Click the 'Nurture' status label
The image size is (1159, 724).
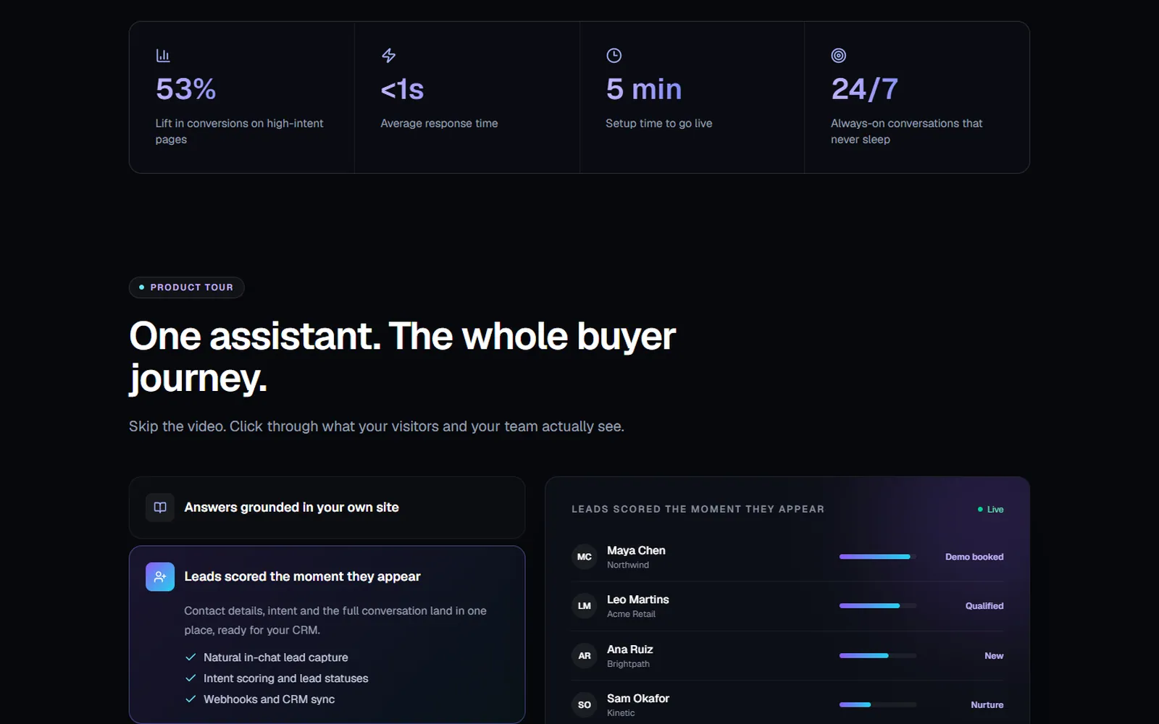[x=987, y=705]
